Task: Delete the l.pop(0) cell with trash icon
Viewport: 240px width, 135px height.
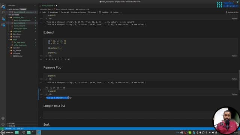Action: 64,88
